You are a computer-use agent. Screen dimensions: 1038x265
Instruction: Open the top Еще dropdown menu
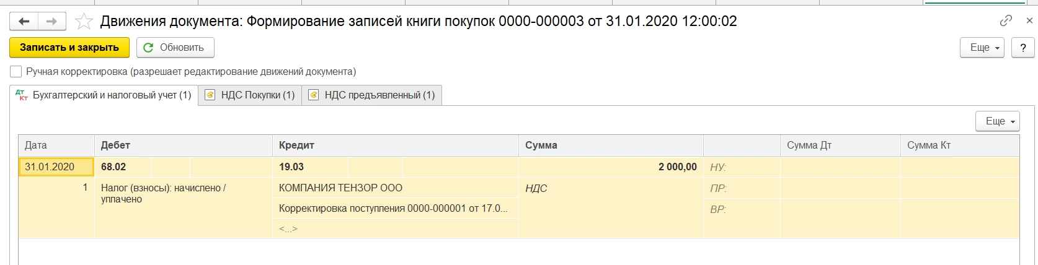click(x=982, y=48)
